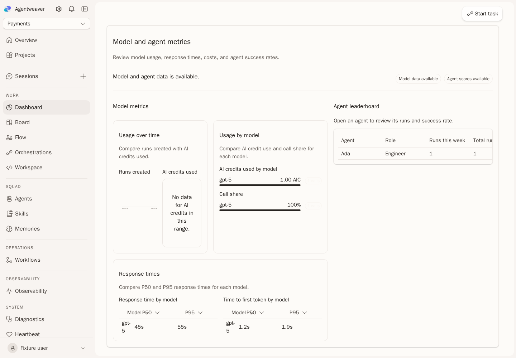516x358 pixels.
Task: Sort Time to first token by P95
Action: click(x=298, y=313)
